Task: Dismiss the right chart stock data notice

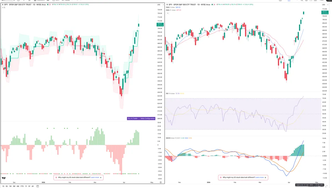Action: 265,178
